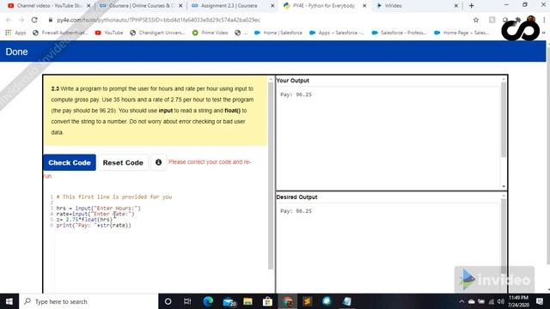Go back with the browser back arrow
The width and height of the screenshot is (550, 309).
(x=9, y=20)
